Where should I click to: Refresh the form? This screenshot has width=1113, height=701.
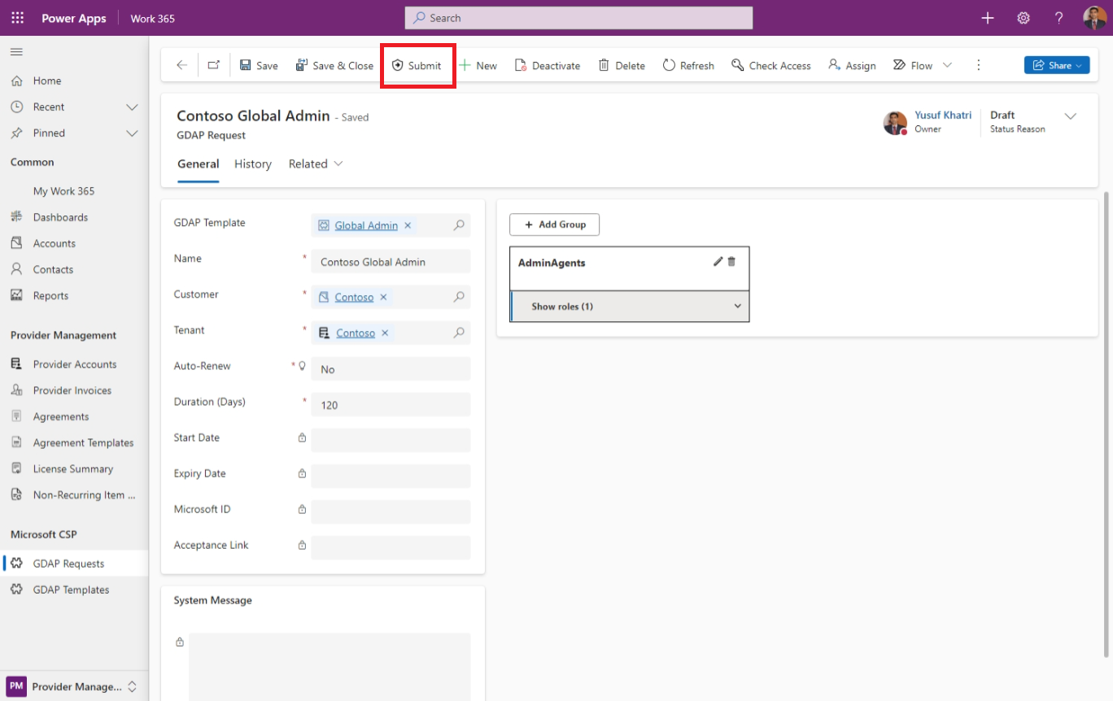tap(688, 65)
